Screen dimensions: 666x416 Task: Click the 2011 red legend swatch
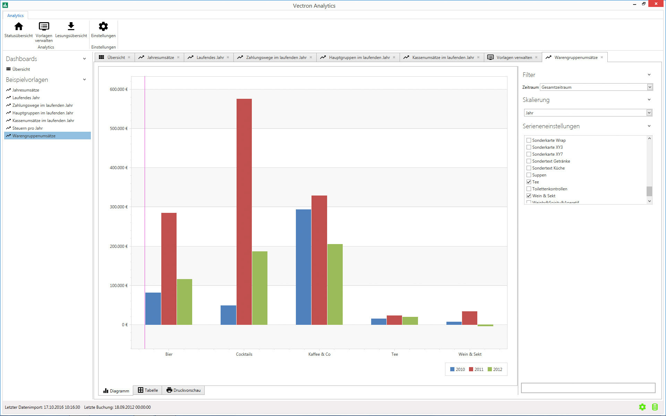[x=471, y=370]
